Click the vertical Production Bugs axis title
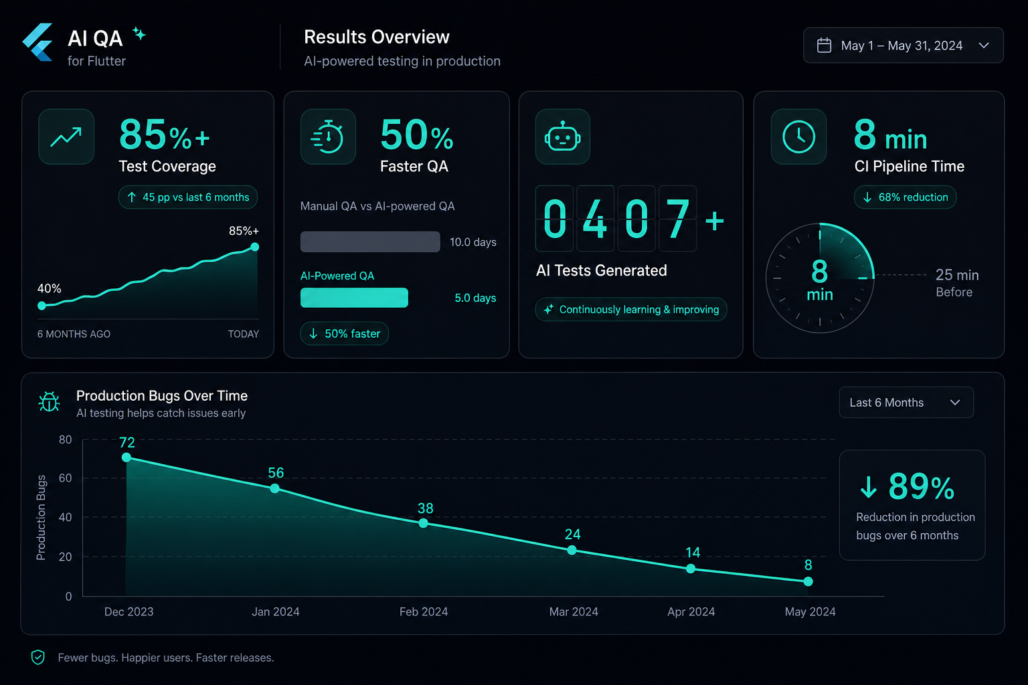1028x685 pixels. 41,518
